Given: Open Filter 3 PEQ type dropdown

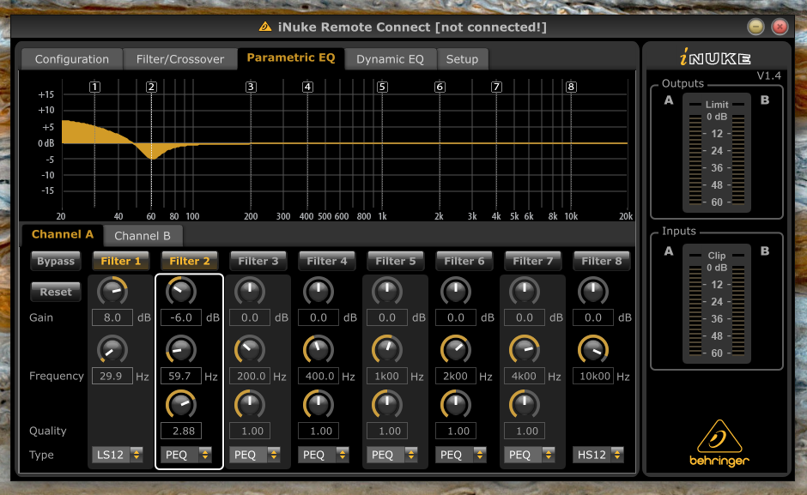Looking at the screenshot, I should [x=254, y=455].
